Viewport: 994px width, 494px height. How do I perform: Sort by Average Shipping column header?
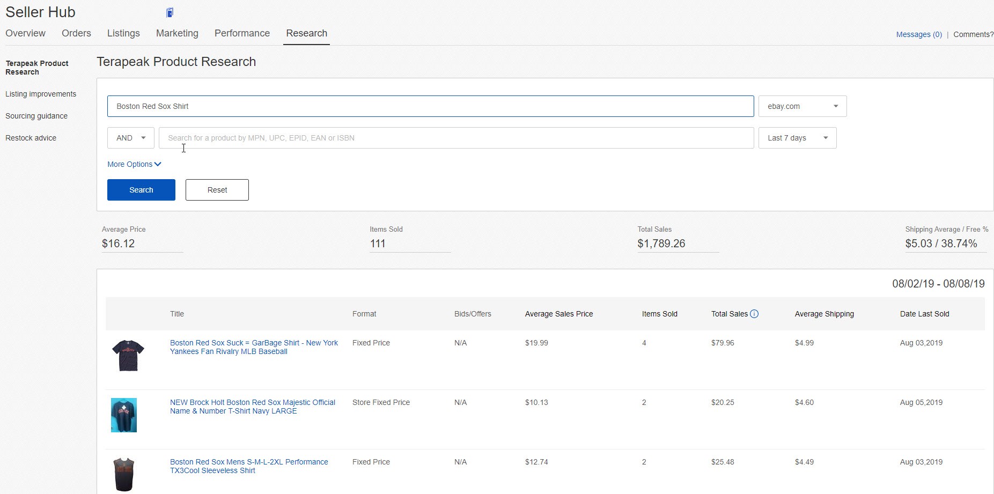[x=824, y=314]
